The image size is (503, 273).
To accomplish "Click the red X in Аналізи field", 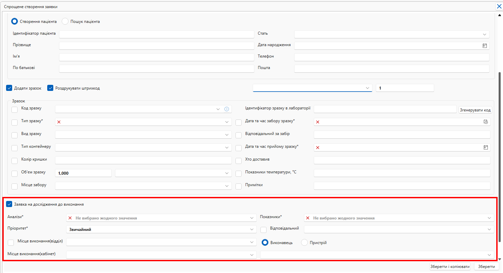I will pos(70,218).
